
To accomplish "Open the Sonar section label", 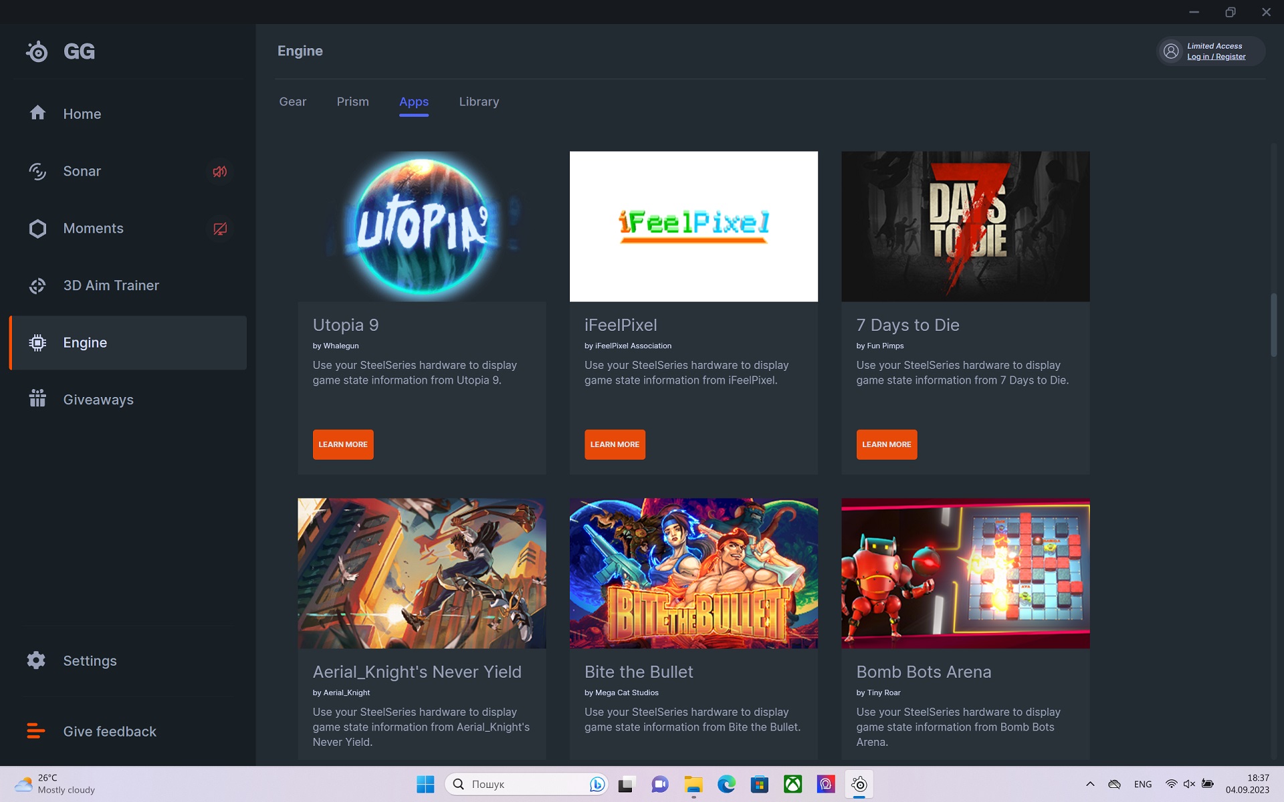I will point(82,171).
